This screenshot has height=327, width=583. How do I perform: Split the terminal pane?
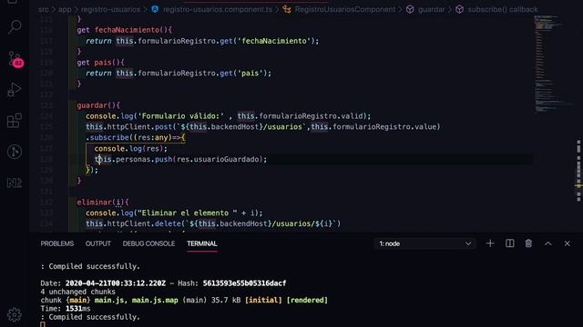tap(510, 243)
